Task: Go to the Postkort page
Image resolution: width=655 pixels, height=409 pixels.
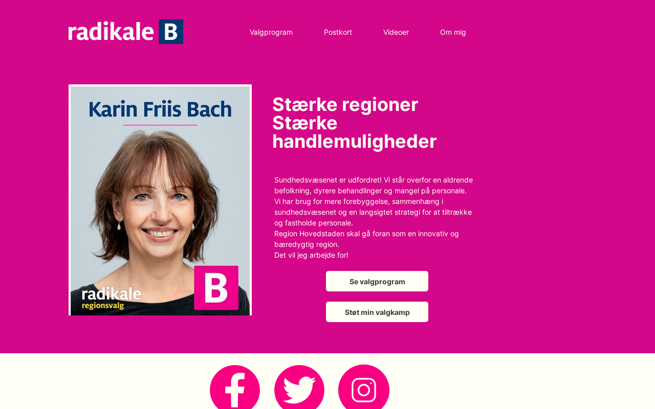Action: [338, 32]
